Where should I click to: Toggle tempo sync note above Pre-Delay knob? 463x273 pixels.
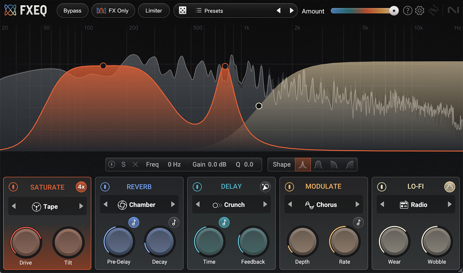tap(134, 222)
